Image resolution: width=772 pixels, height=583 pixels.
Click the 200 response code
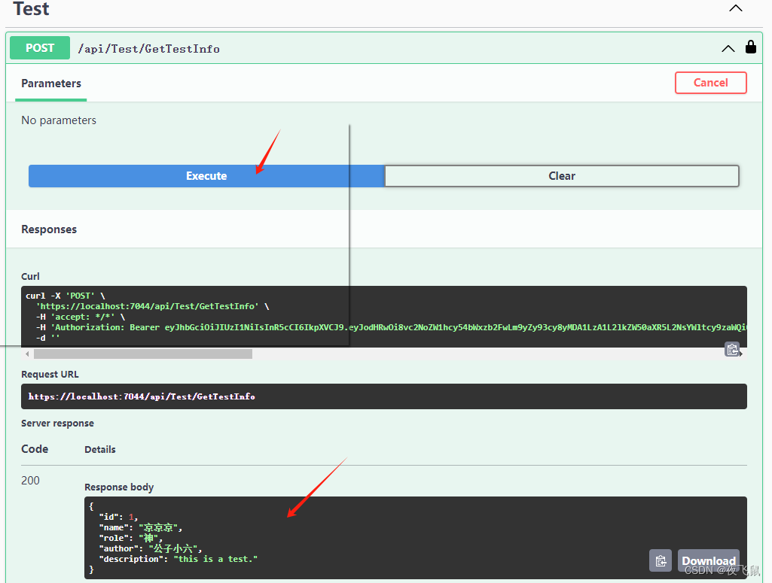tap(31, 481)
